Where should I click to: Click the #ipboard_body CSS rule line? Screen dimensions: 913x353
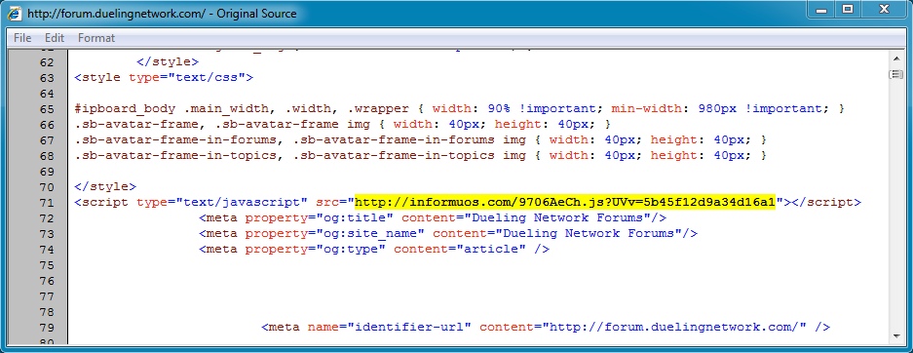click(x=459, y=109)
